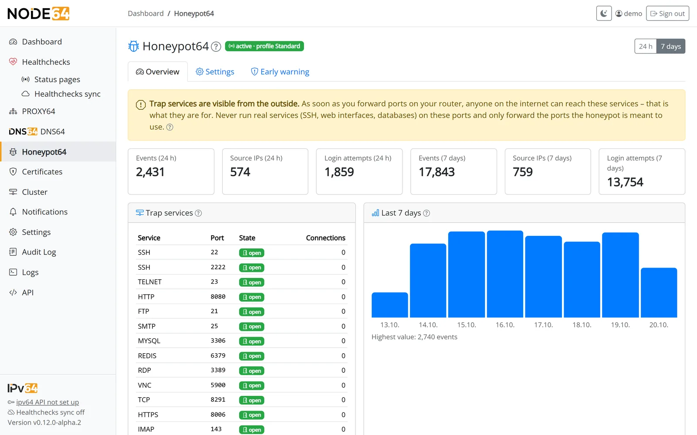Viewport: 697px width, 435px height.
Task: Switch time range to 24 h
Action: [646, 47]
